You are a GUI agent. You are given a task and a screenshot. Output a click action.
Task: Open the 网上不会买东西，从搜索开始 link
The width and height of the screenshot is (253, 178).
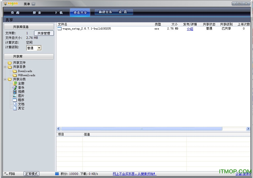click(x=134, y=174)
